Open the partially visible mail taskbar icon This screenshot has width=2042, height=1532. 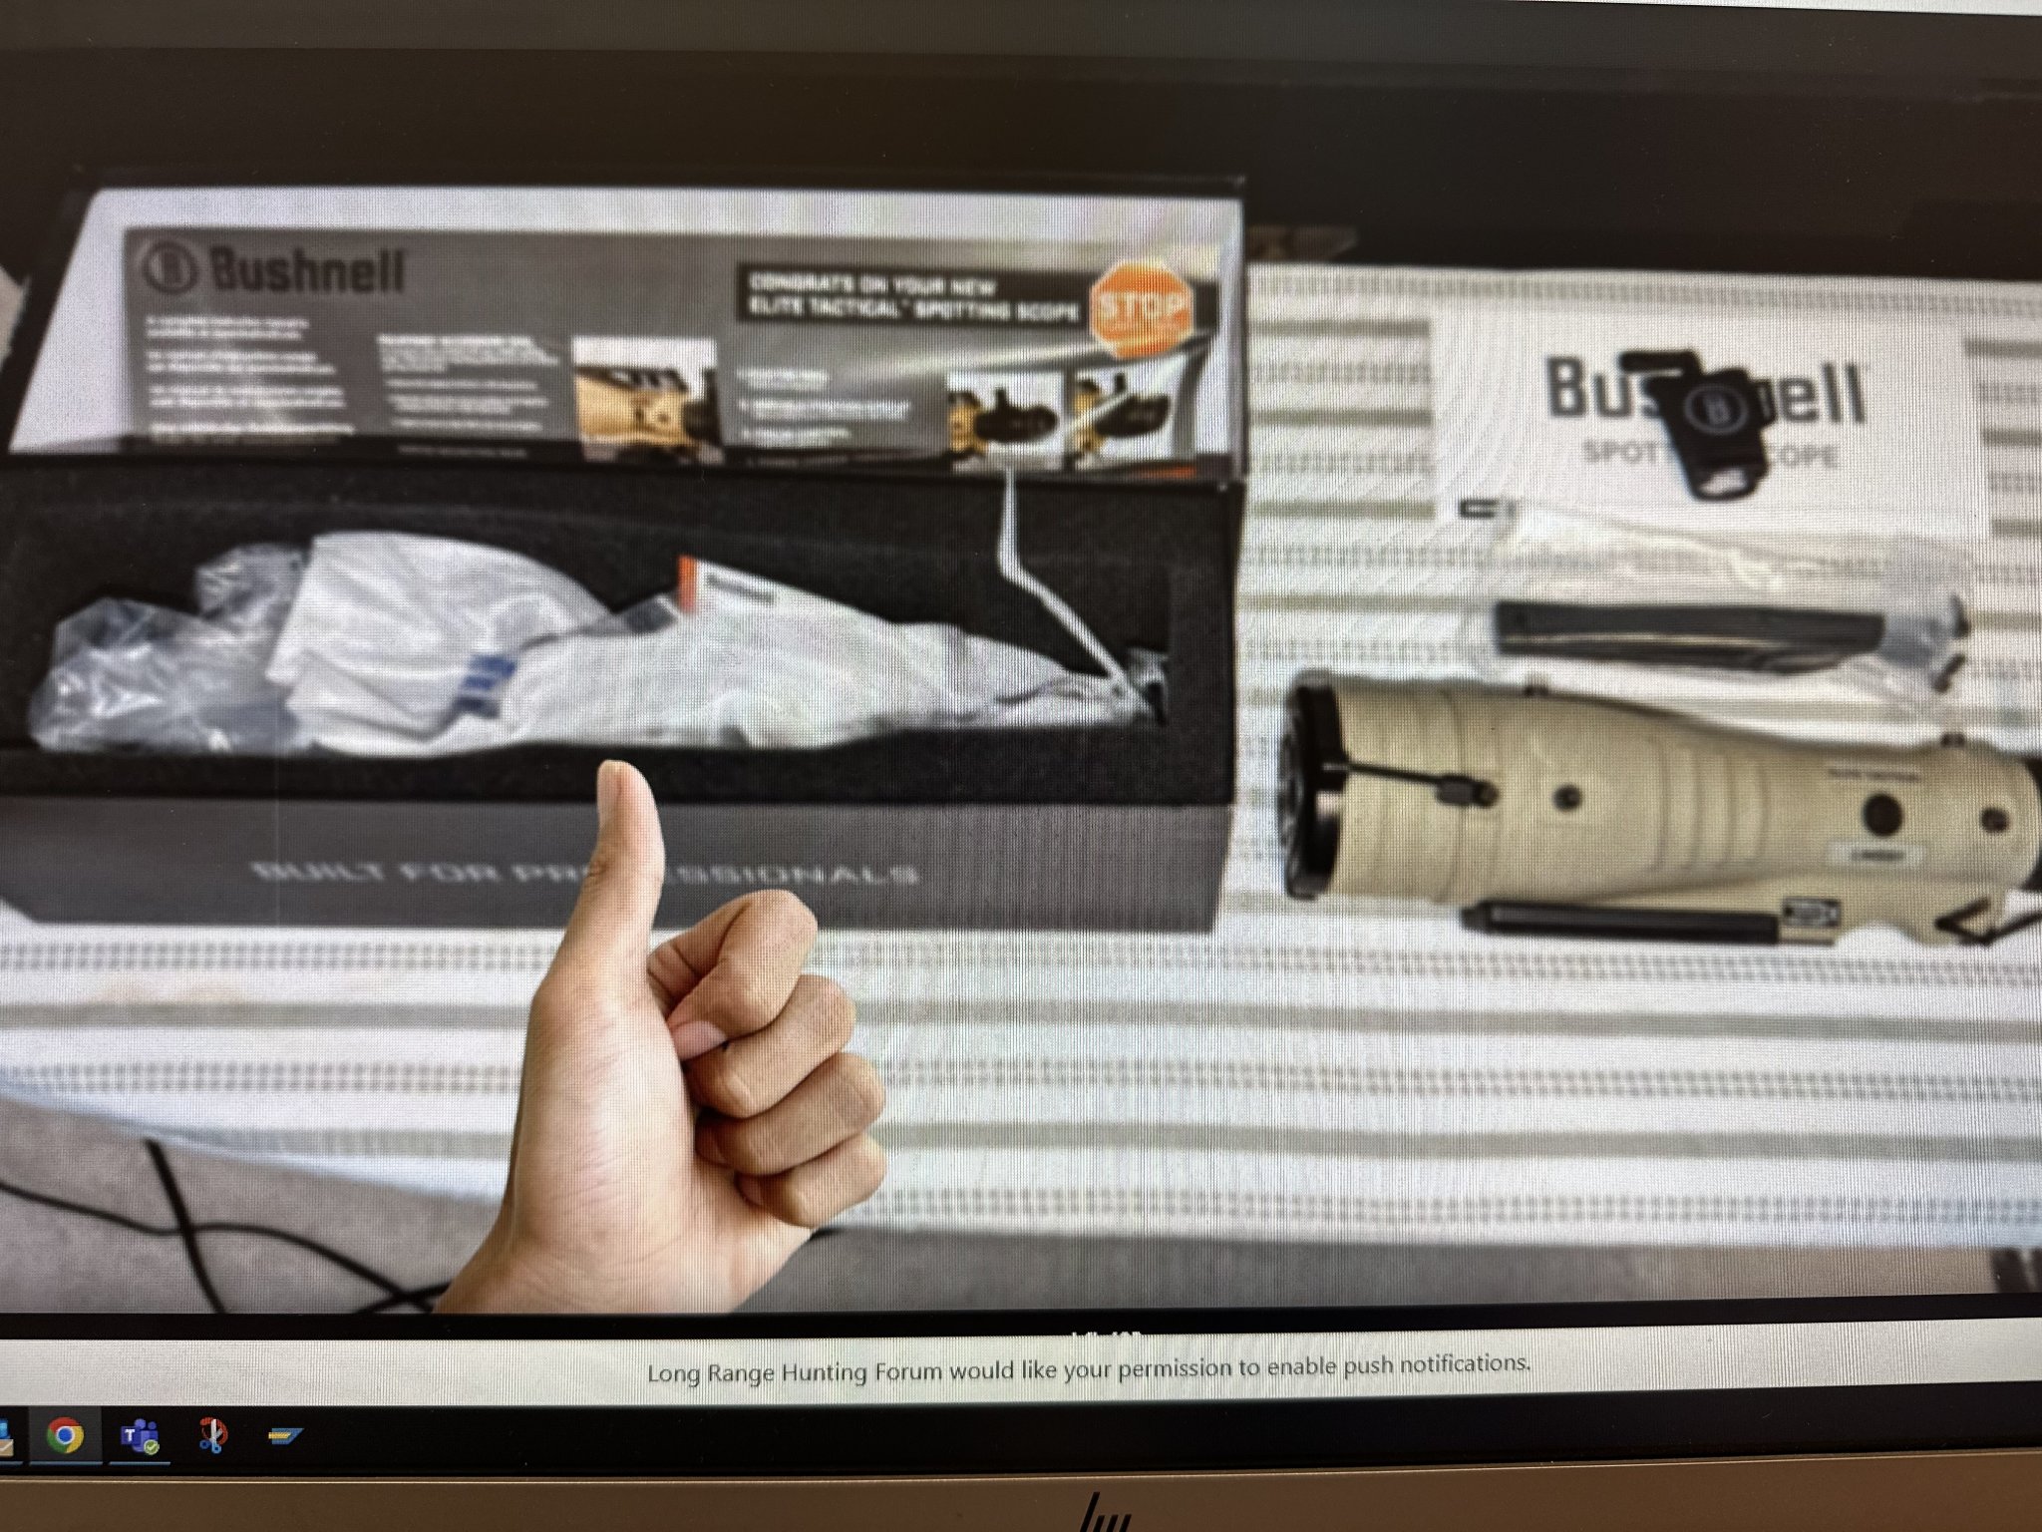pos(8,1437)
